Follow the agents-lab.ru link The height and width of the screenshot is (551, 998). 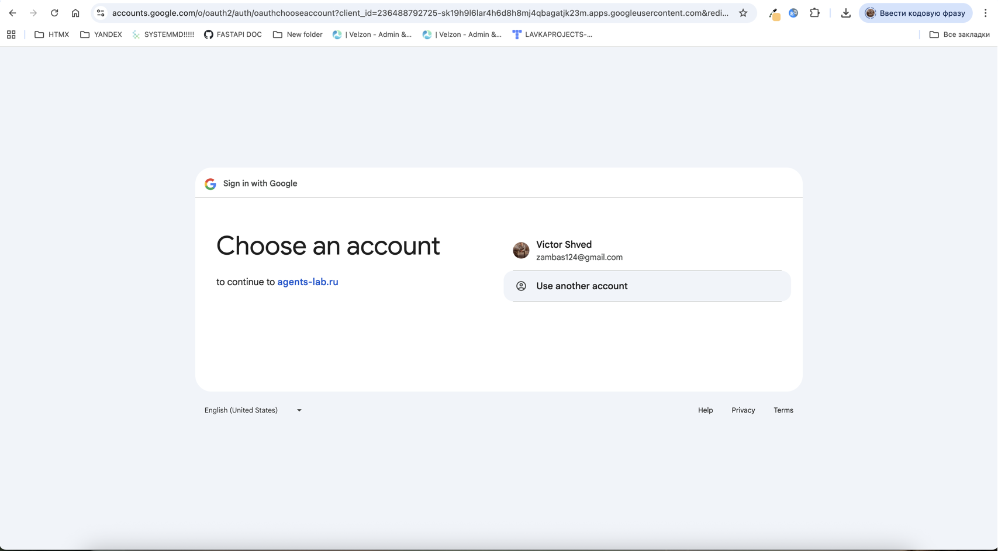click(x=308, y=282)
